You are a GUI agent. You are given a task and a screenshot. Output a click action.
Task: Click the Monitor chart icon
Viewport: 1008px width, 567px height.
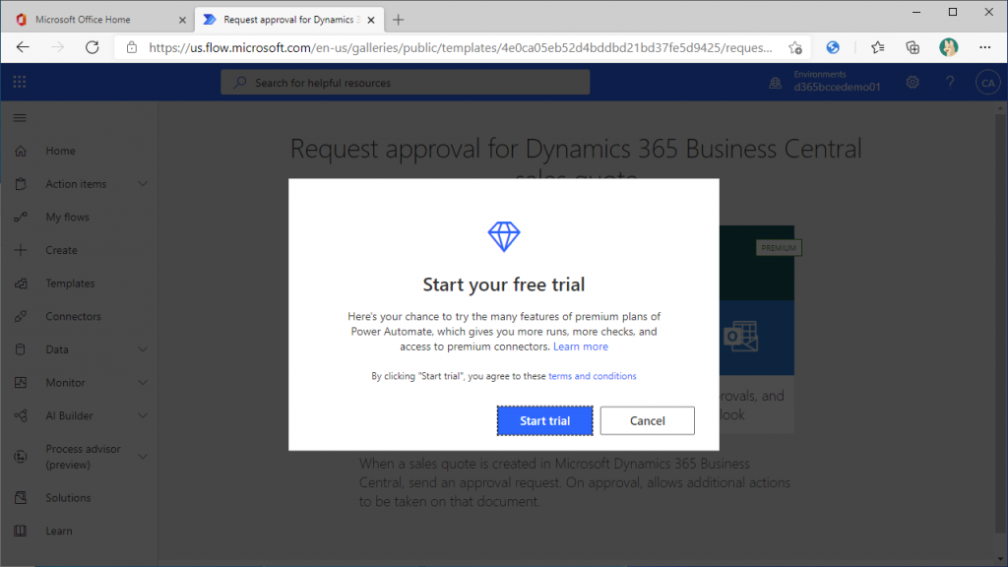[21, 383]
